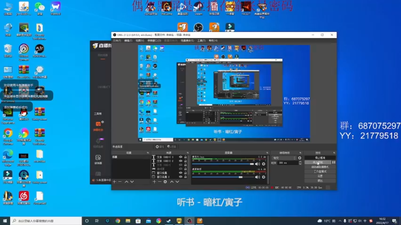
Task: Adjust transition duration stepper arrows
Action: click(x=300, y=162)
